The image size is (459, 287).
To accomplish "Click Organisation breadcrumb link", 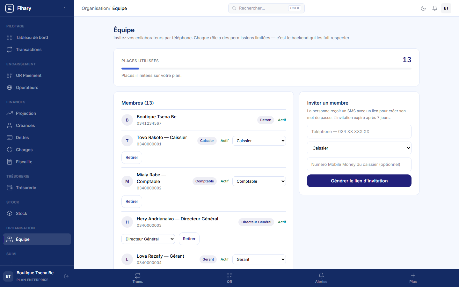I will point(95,8).
